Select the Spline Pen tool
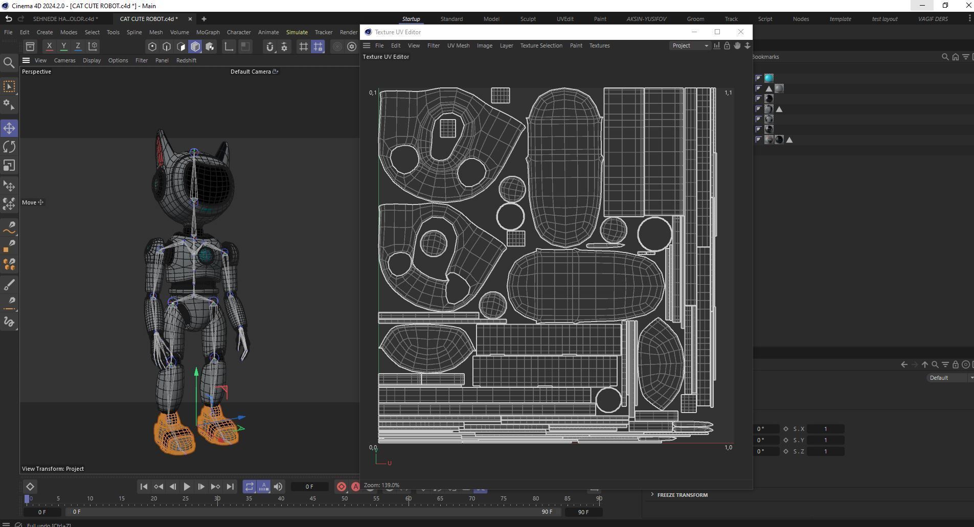The image size is (974, 527). pyautogui.click(x=9, y=227)
